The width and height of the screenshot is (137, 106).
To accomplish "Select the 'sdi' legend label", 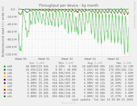I will [x=10, y=96].
